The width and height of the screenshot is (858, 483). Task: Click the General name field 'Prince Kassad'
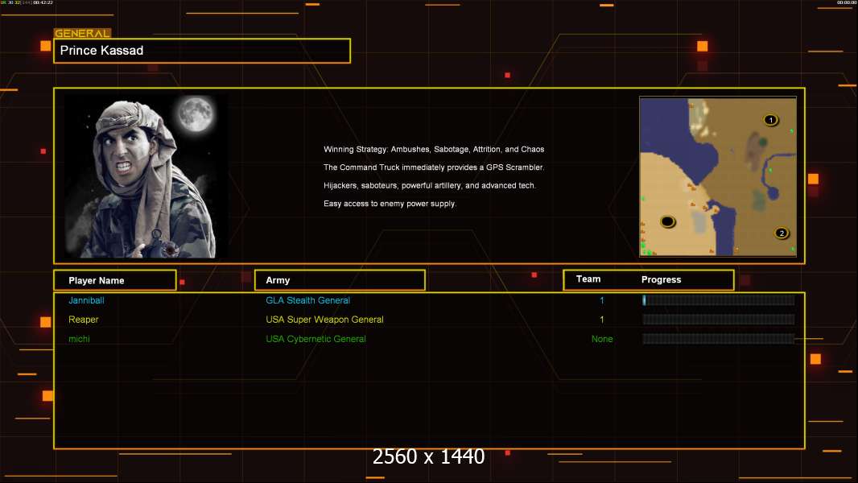202,51
